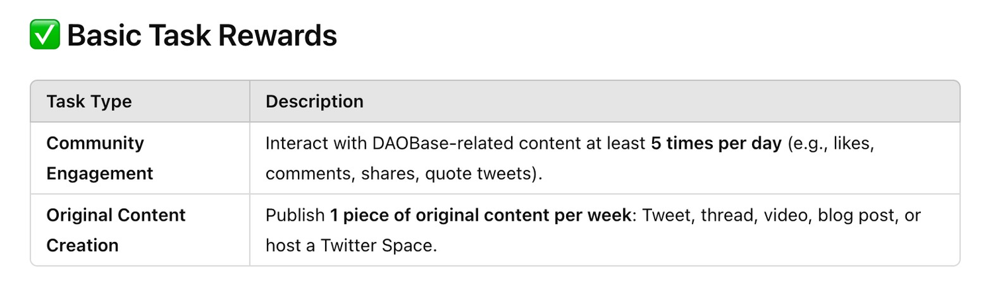This screenshot has width=993, height=302.
Task: Click the "Basic Task Rewards" heading
Action: click(202, 35)
